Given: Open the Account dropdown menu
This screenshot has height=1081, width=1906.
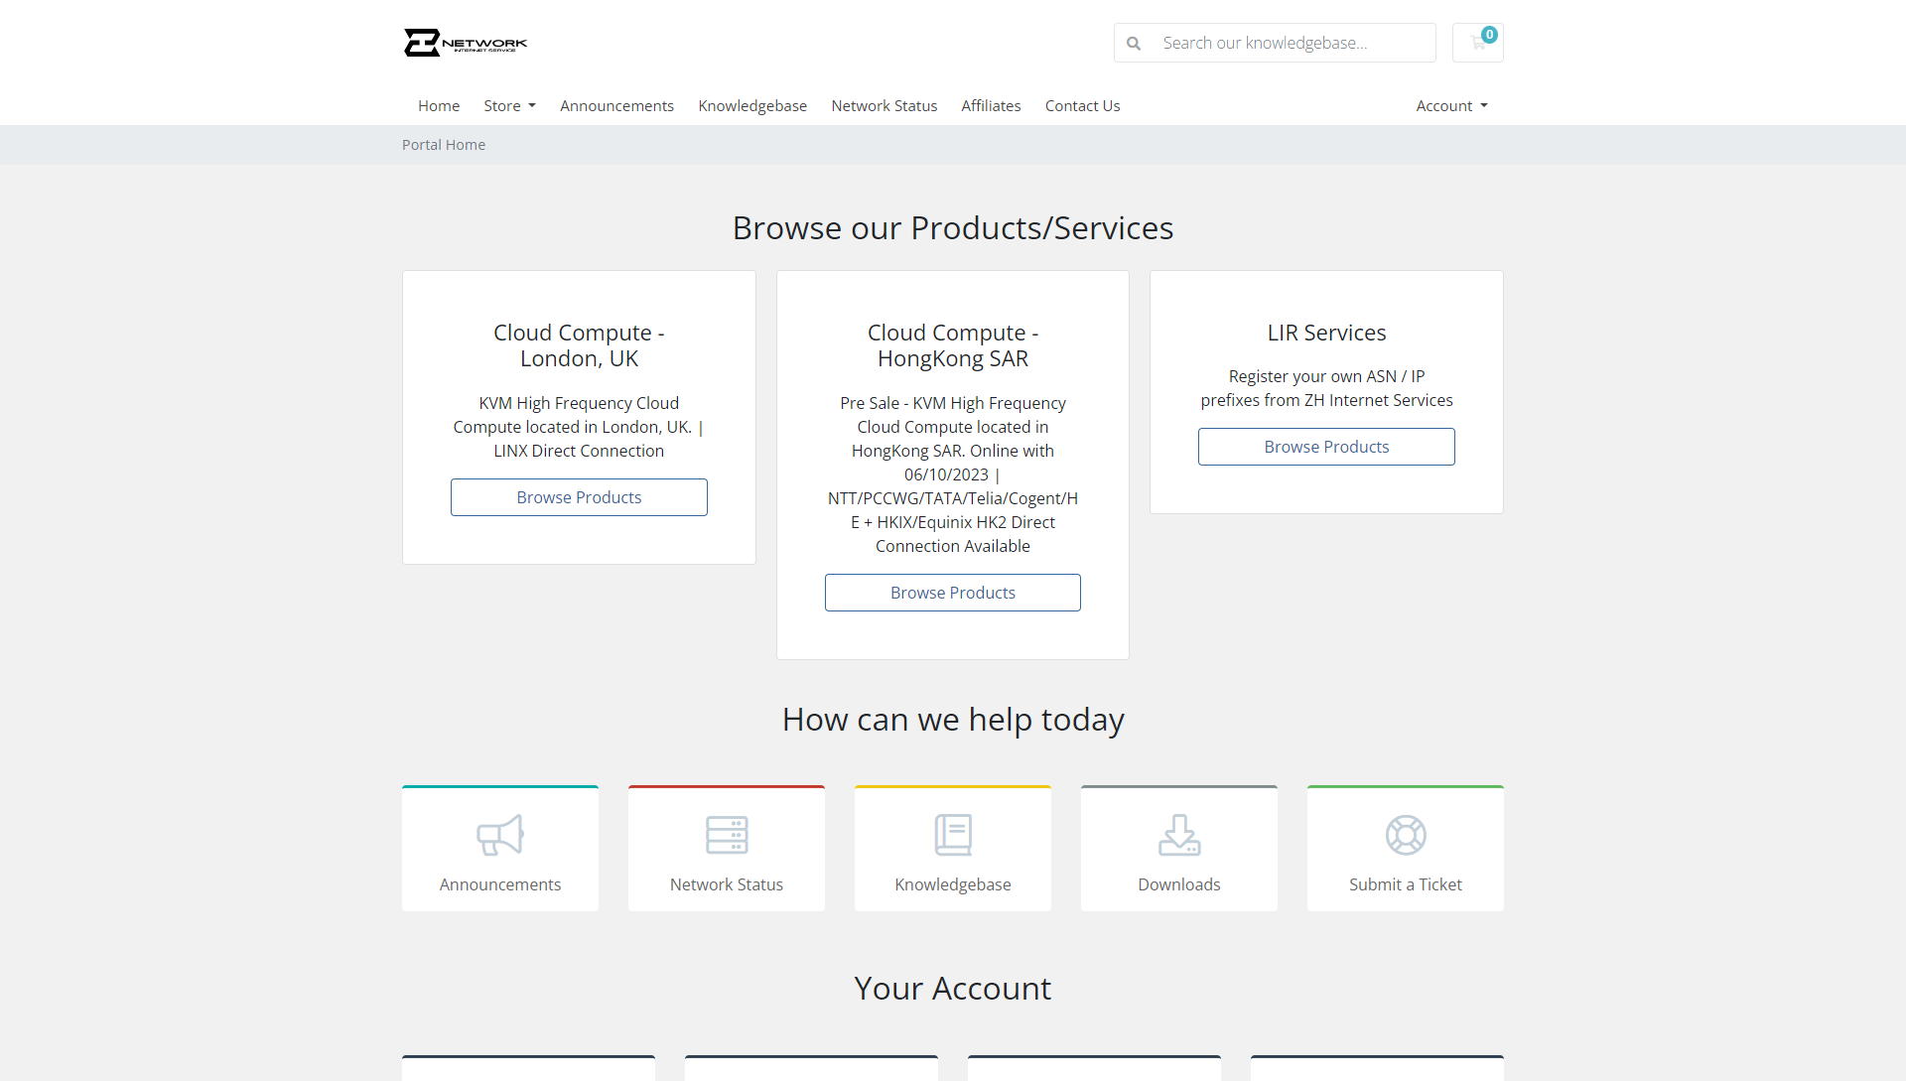Looking at the screenshot, I should pos(1450,105).
